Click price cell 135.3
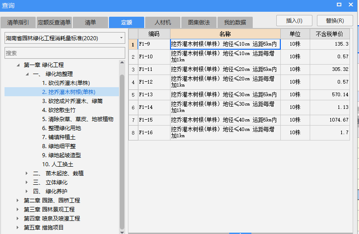 click(x=330, y=44)
